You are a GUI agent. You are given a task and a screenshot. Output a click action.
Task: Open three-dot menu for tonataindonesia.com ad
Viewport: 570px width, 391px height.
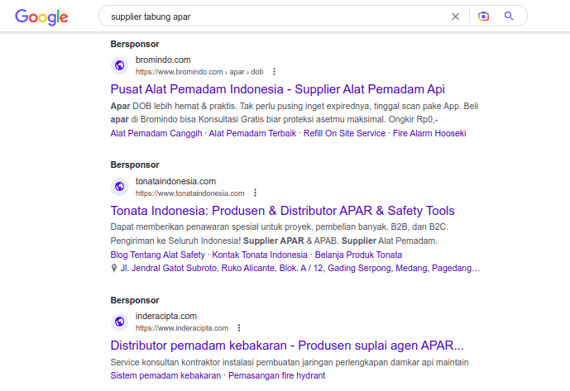256,193
